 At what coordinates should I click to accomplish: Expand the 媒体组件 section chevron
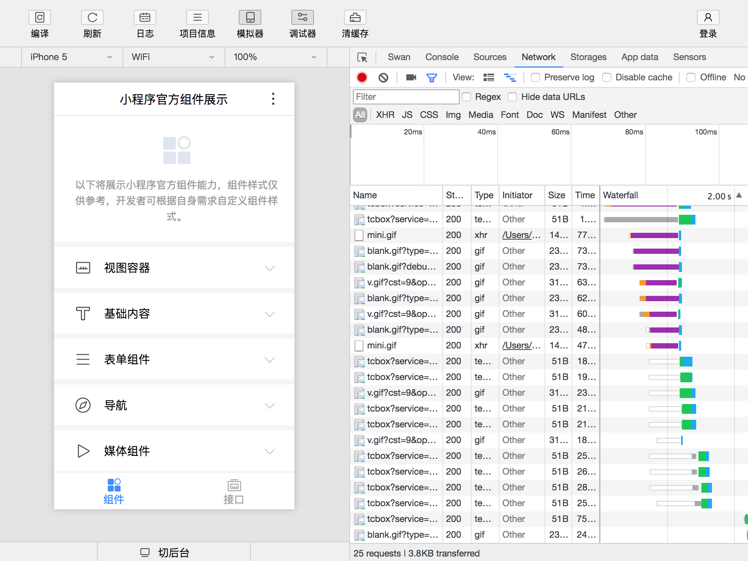tap(270, 451)
